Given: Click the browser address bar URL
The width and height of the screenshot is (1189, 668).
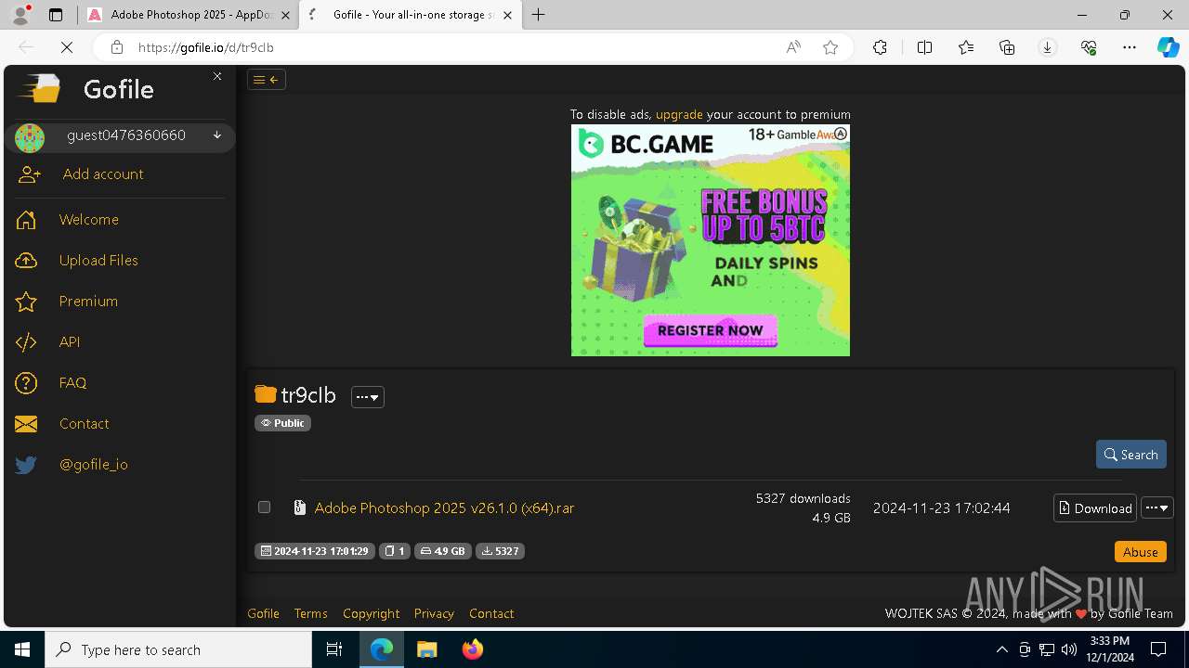Looking at the screenshot, I should click(x=205, y=47).
